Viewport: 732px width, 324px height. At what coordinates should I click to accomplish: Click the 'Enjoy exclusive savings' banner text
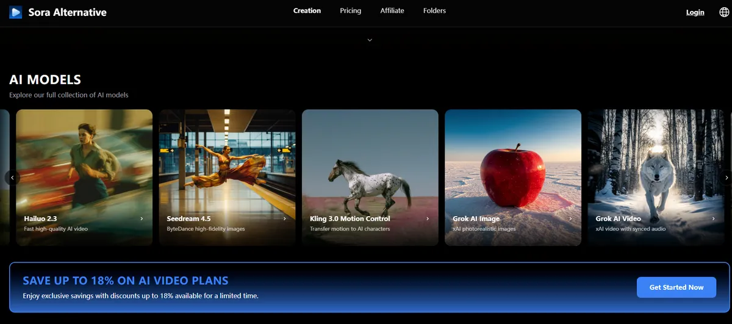coord(141,296)
